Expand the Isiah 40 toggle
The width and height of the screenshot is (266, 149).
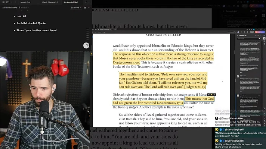(15, 16)
